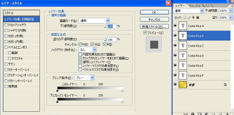Click the キャンセル button
The width and height of the screenshot is (234, 115).
[154, 20]
